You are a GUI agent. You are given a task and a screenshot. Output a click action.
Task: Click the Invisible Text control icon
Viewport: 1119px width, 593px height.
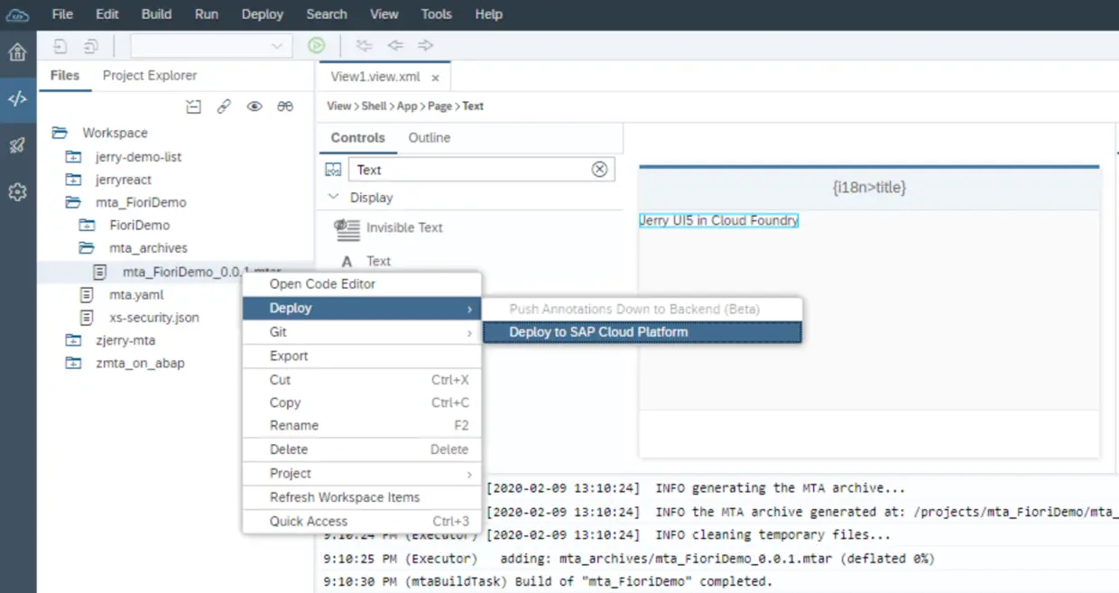347,228
